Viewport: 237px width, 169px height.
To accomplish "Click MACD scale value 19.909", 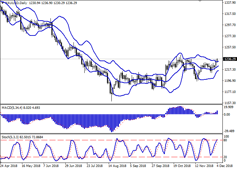I will [x=229, y=107].
